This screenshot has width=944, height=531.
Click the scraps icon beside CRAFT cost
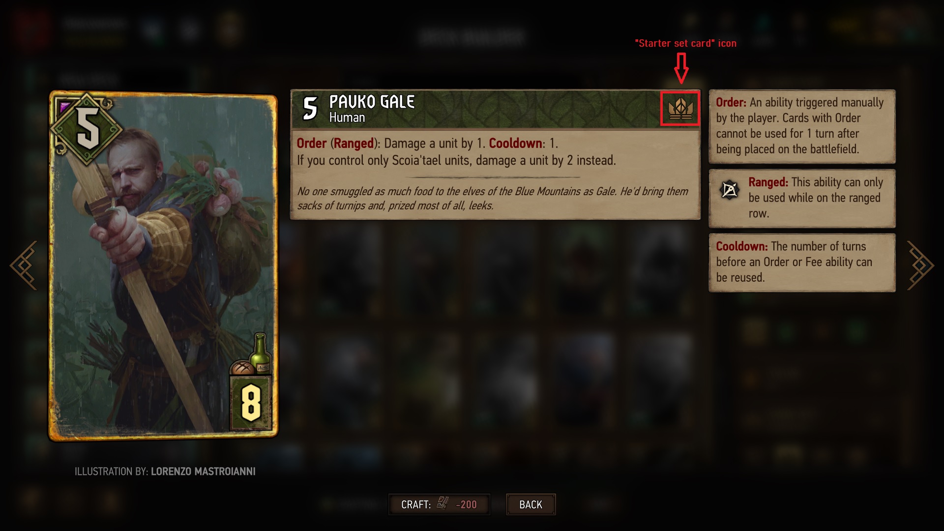tap(443, 503)
